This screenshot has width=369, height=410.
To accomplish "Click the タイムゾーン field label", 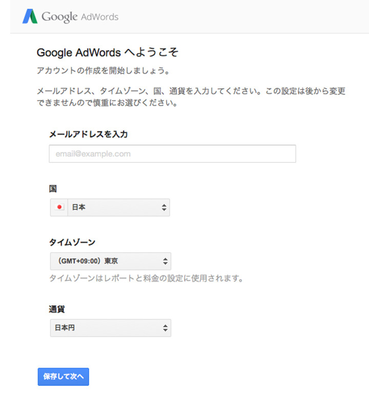I will click(x=72, y=242).
